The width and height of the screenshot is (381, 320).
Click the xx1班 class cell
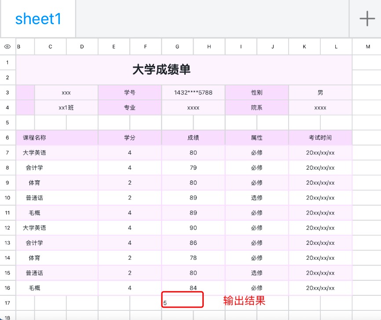(66, 108)
